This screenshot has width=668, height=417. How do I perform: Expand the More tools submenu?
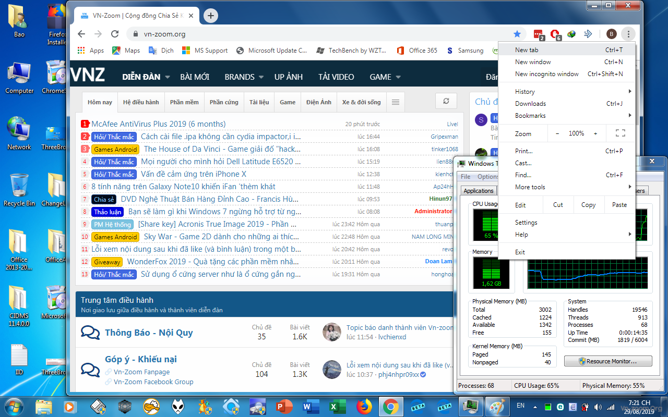(x=567, y=187)
